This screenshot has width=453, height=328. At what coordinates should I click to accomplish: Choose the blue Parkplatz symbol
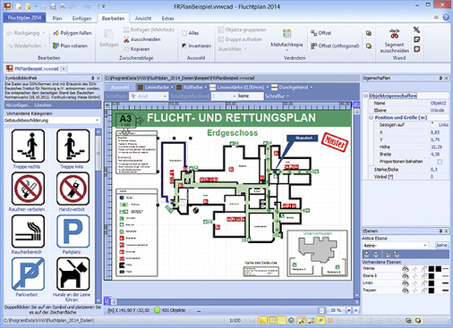click(73, 231)
